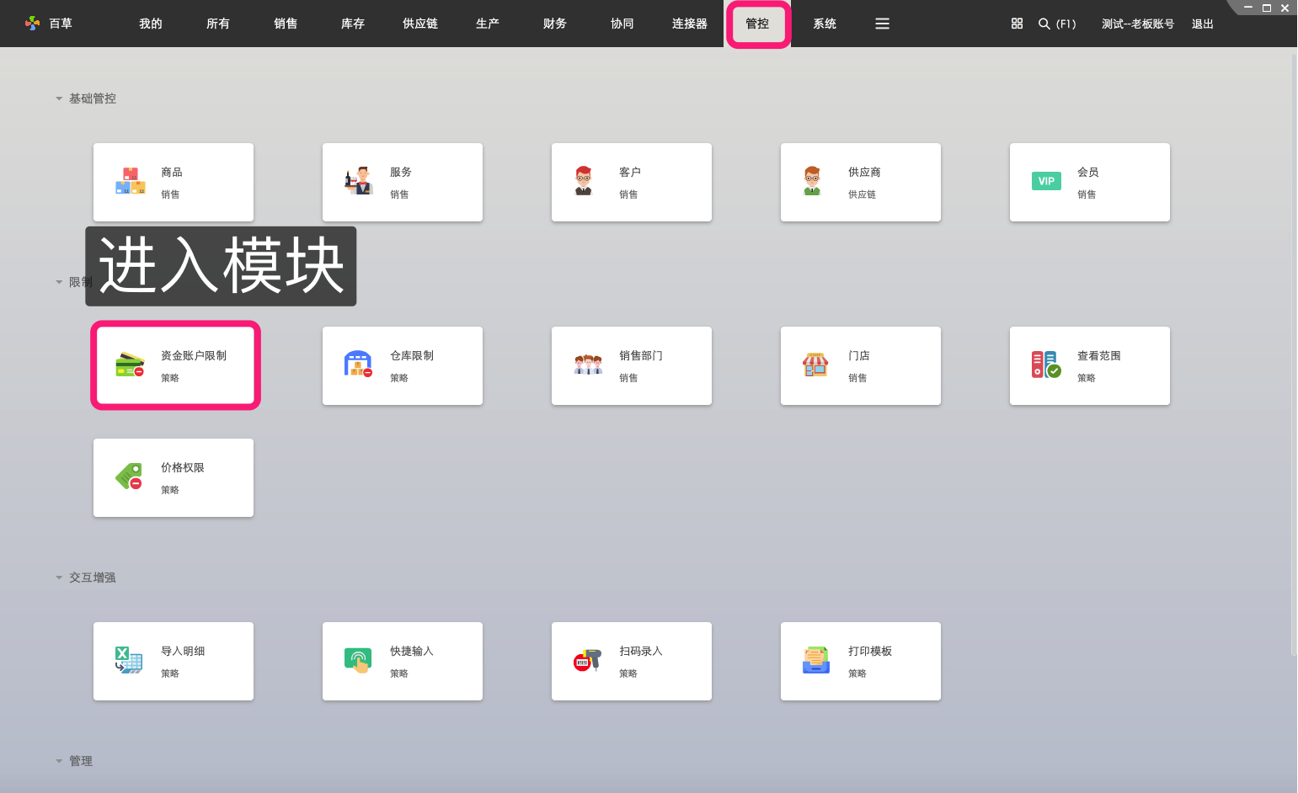Click the 导入明细 Excel icon
1298x793 pixels.
click(129, 660)
